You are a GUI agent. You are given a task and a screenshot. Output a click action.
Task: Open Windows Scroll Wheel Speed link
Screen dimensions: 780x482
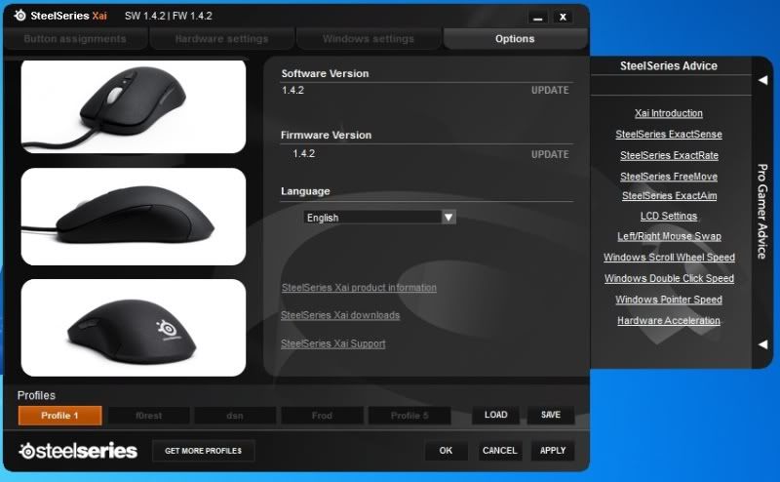[x=669, y=258]
